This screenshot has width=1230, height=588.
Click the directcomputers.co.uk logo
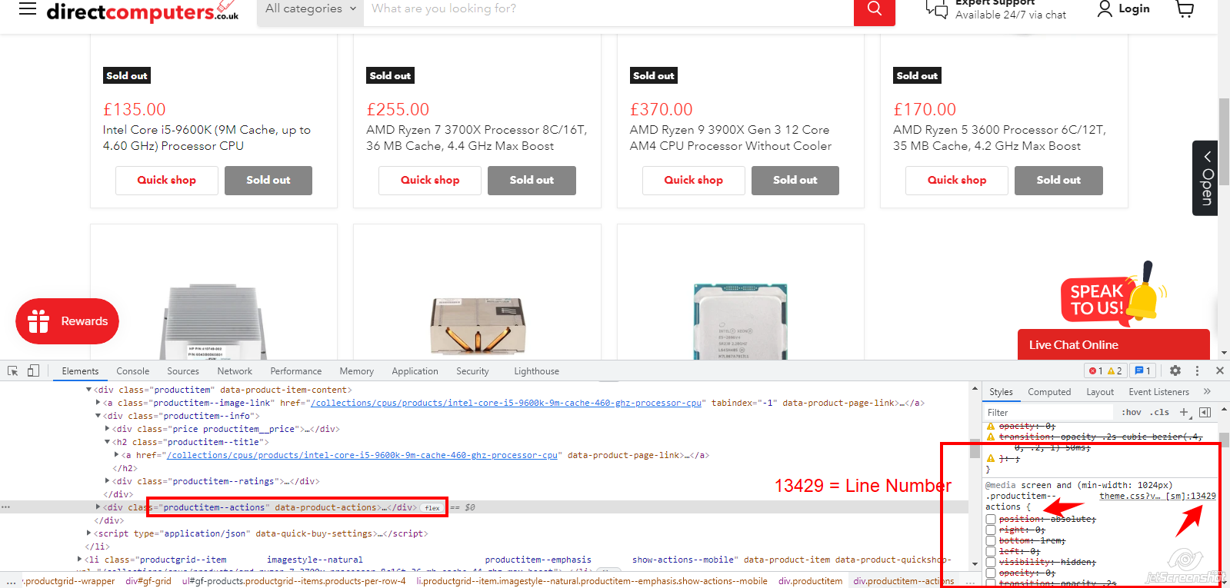click(142, 11)
